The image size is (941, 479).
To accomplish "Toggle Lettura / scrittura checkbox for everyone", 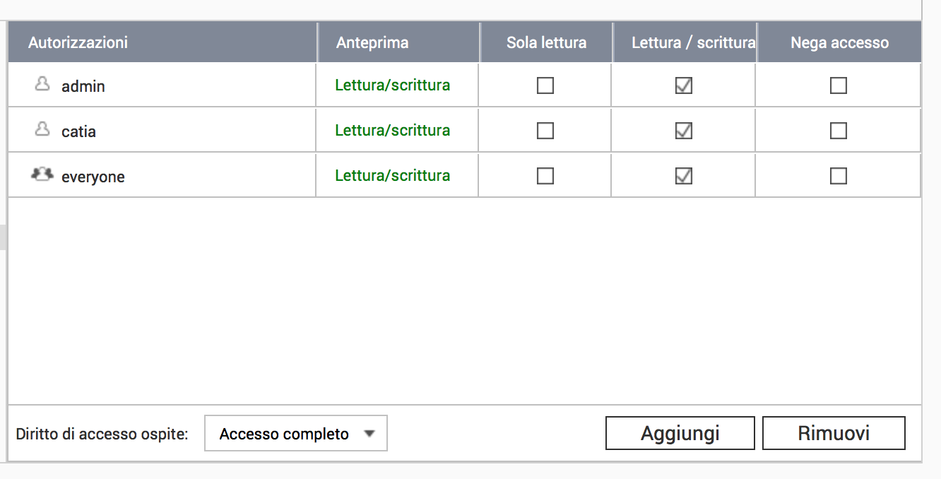I will pyautogui.click(x=684, y=176).
